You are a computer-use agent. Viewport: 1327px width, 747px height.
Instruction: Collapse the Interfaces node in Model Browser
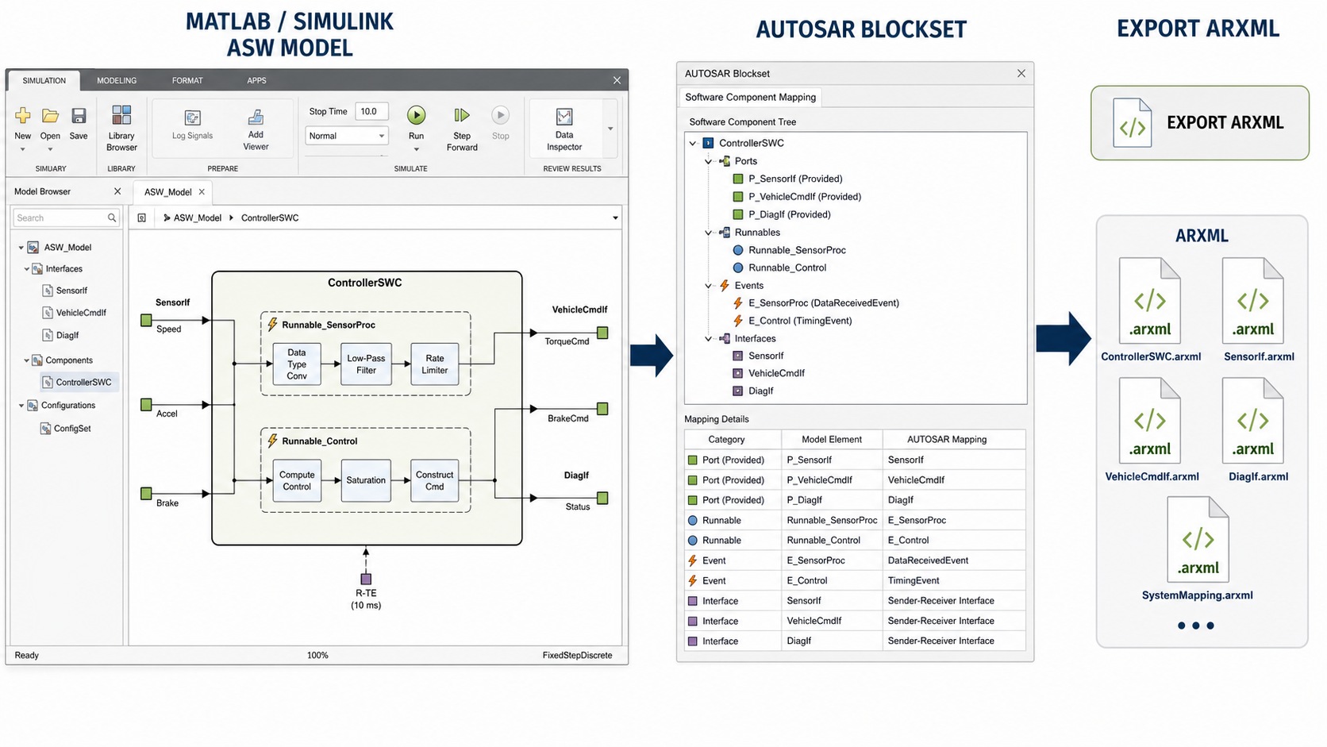point(26,269)
